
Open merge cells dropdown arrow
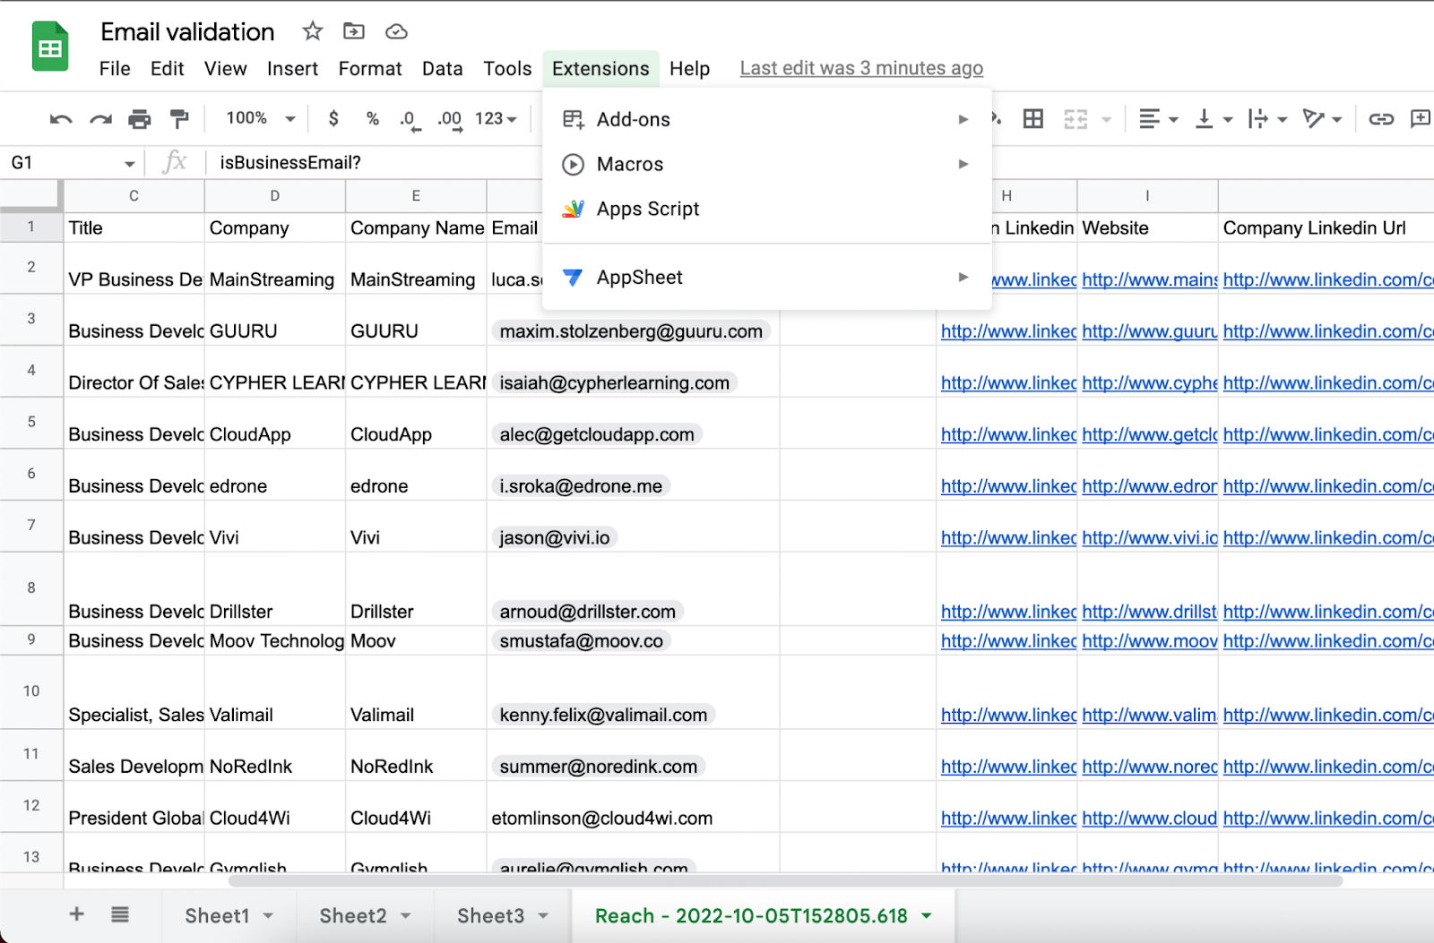coord(1106,119)
